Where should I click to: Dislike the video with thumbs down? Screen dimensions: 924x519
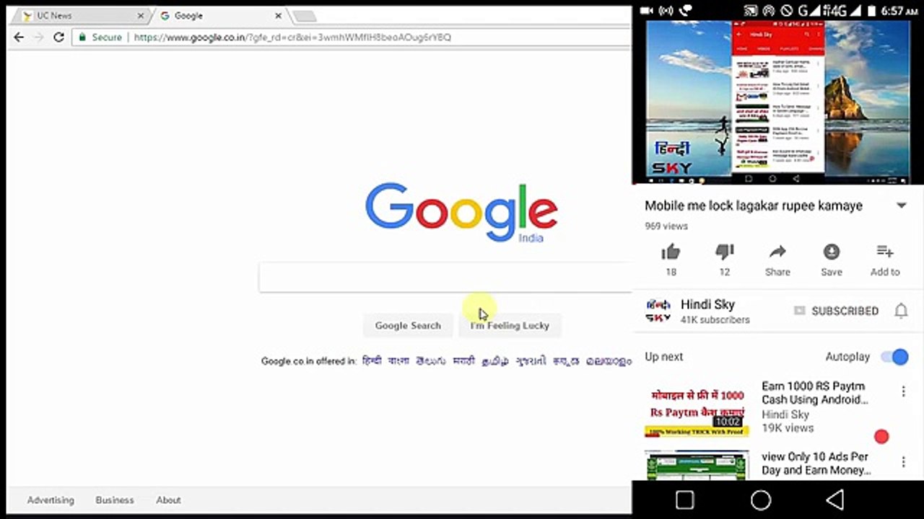pyautogui.click(x=724, y=252)
